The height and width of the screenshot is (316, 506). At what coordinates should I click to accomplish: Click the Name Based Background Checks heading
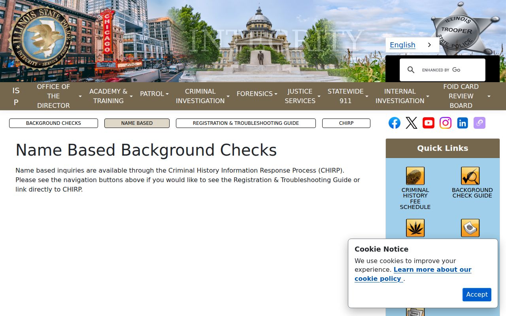pyautogui.click(x=146, y=150)
